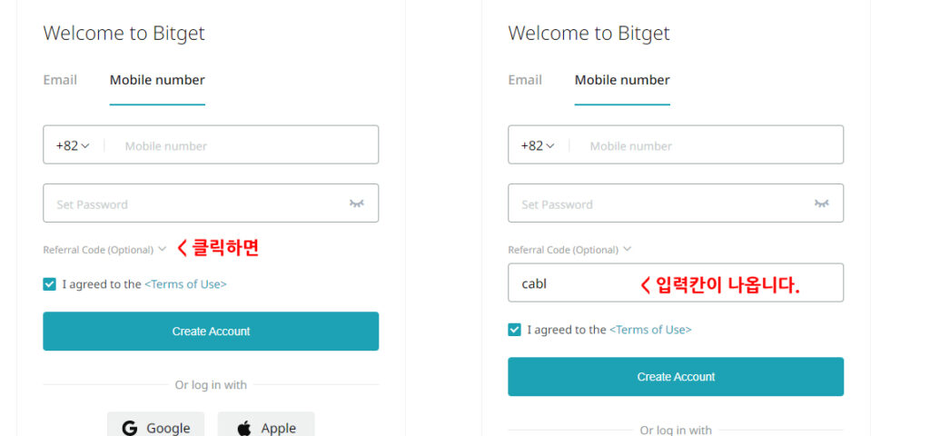Viewport: 930px width, 436px height.
Task: Select Mobile number tab in left form
Action: point(157,80)
